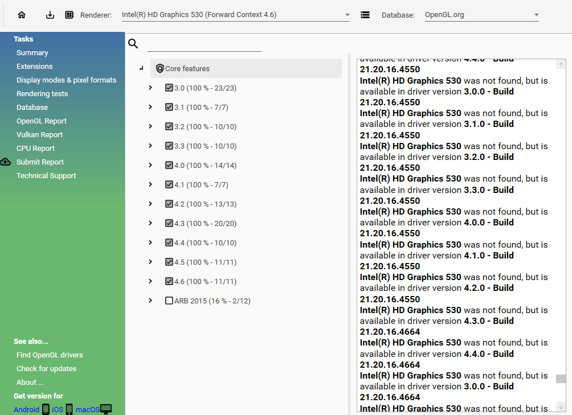Toggle the 4.6 core version checkbox
This screenshot has width=572, height=415.
pyautogui.click(x=169, y=281)
